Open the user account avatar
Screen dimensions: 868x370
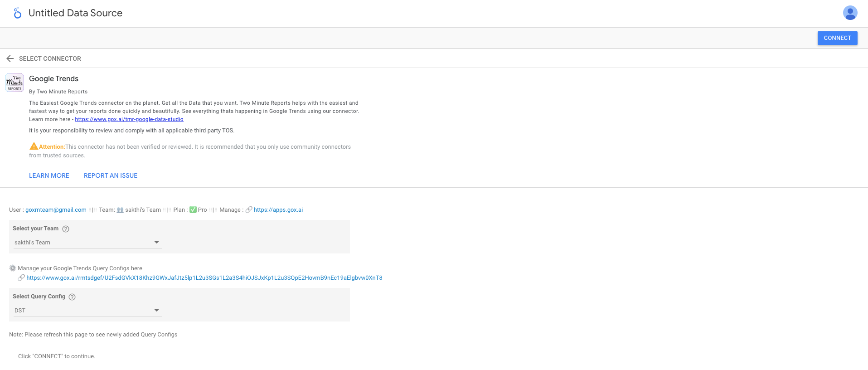[850, 13]
